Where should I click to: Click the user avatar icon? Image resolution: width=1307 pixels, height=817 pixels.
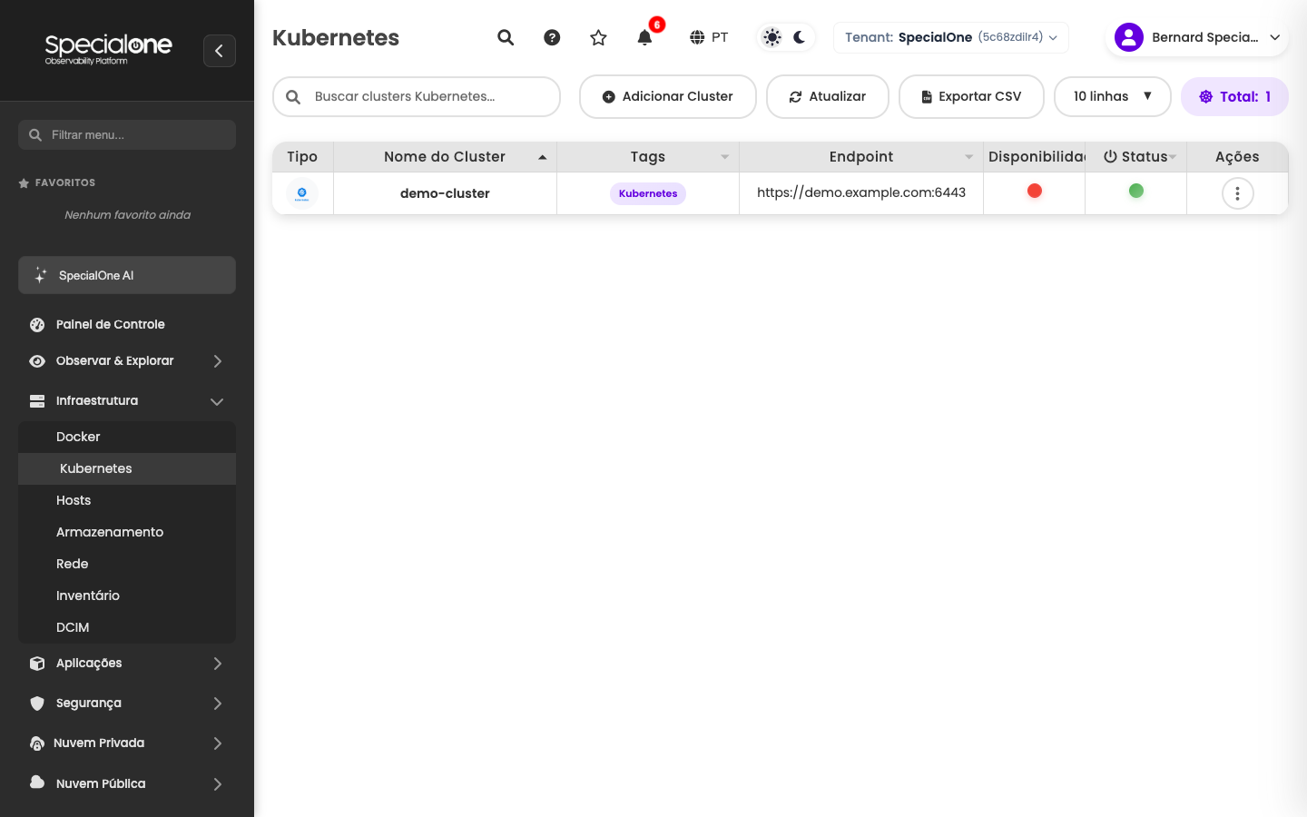pos(1129,37)
